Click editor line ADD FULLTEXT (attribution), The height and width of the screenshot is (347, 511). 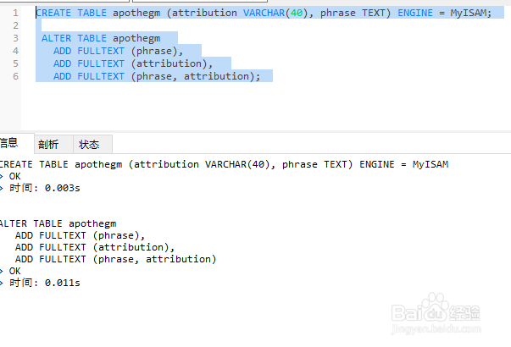pos(130,64)
